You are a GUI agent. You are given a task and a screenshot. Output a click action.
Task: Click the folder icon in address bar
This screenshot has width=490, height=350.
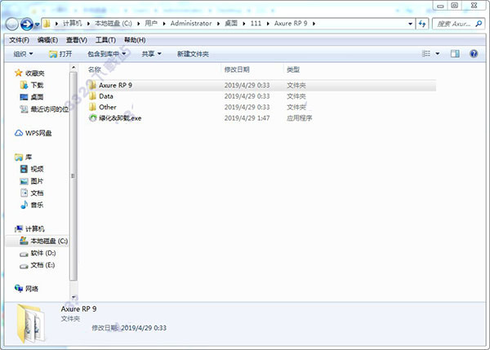point(47,24)
